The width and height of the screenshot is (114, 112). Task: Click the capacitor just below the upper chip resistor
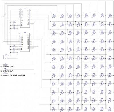coord(14,25)
